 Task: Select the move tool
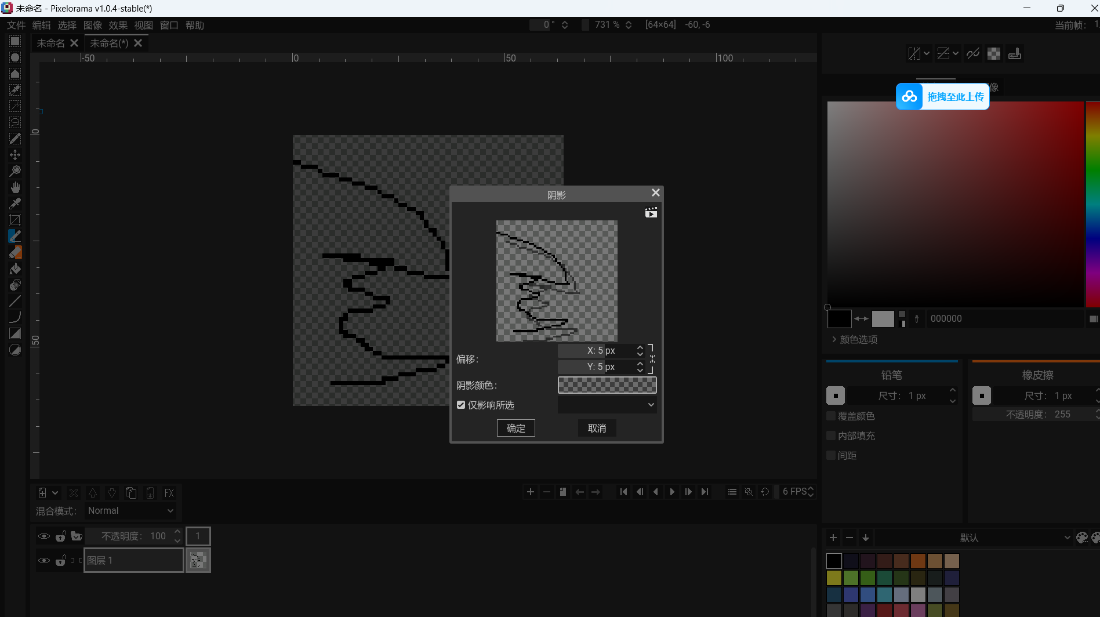pyautogui.click(x=15, y=155)
